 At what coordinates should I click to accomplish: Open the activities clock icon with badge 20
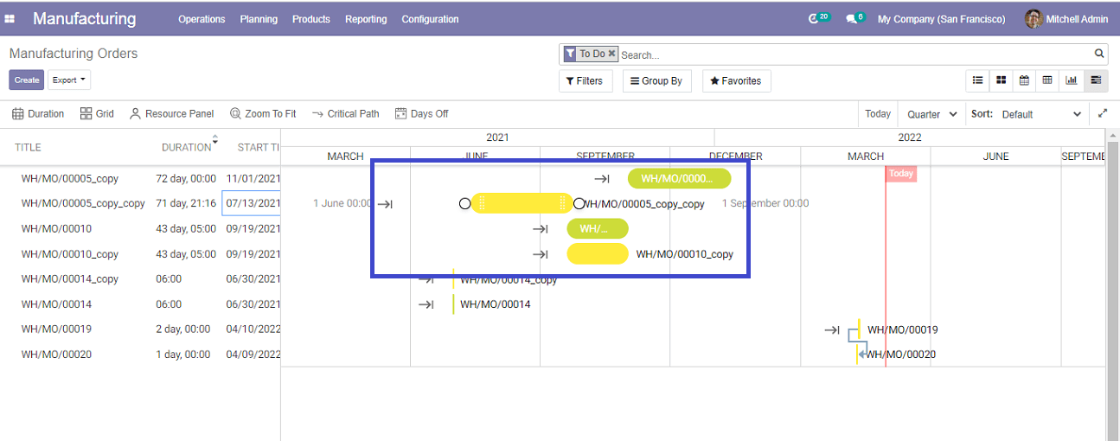pyautogui.click(x=817, y=18)
